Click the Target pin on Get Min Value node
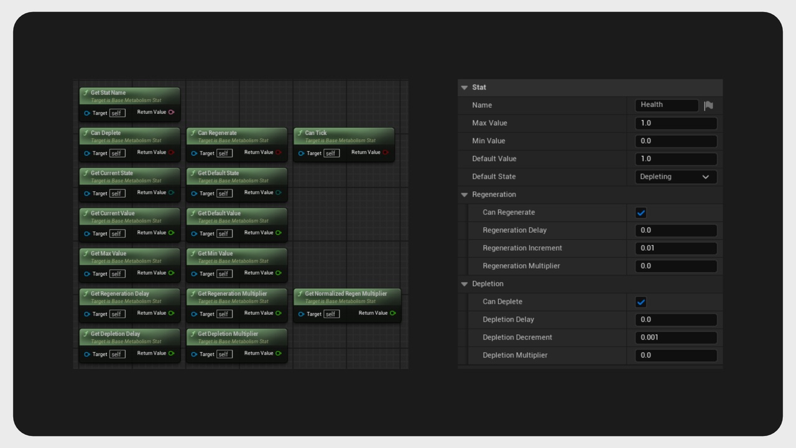796x448 pixels. click(x=194, y=274)
